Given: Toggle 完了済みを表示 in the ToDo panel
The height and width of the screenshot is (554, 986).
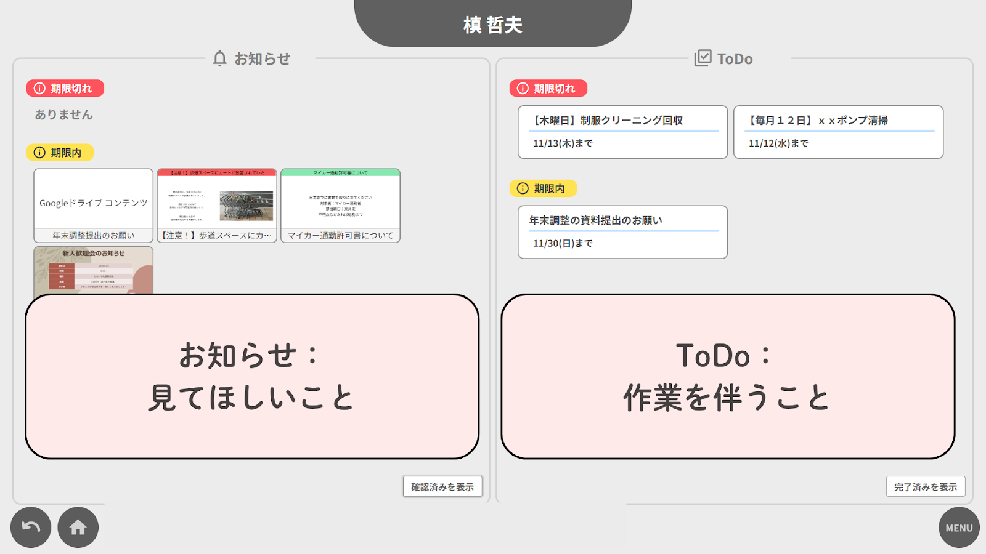Looking at the screenshot, I should point(925,486).
